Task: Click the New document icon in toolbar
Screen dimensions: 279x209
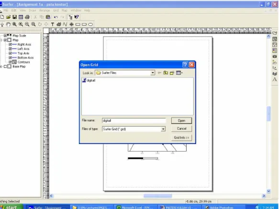Action: pyautogui.click(x=2, y=17)
